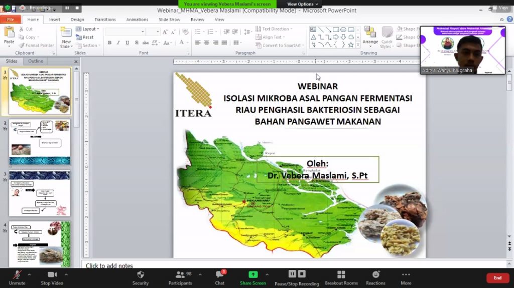
Task: Toggle text Shadow formatting
Action: coord(137,43)
